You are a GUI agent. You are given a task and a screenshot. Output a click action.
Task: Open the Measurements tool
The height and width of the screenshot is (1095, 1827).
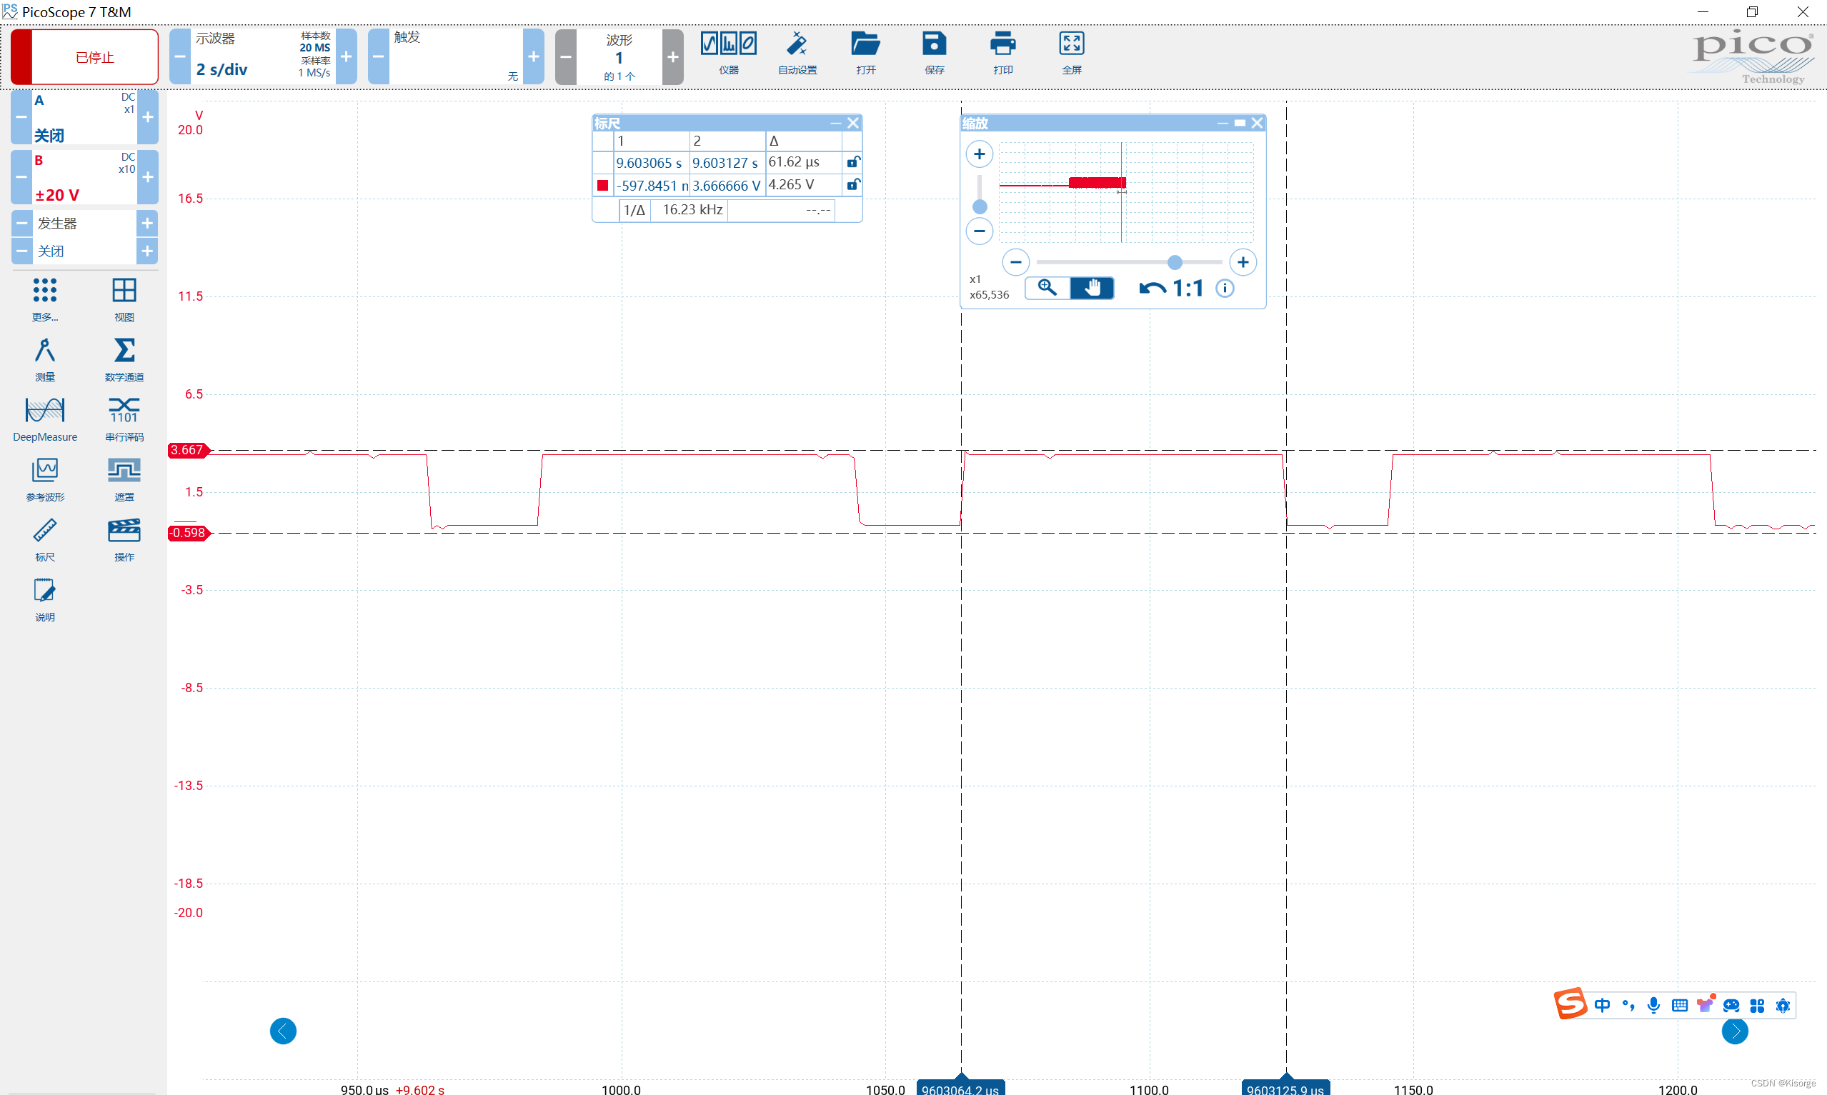(x=45, y=359)
